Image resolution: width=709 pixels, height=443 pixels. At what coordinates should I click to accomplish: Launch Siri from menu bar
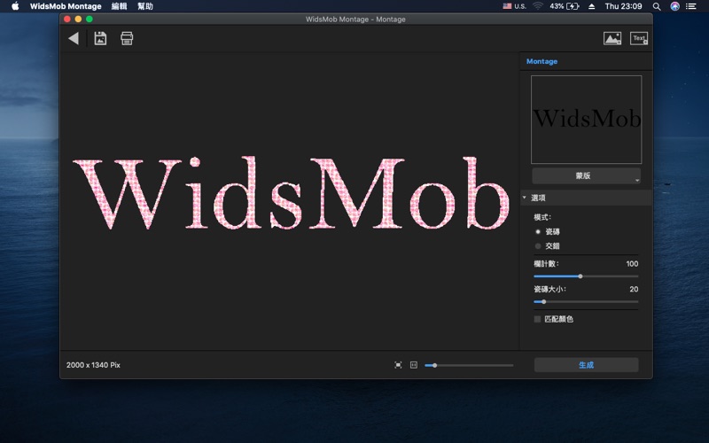[674, 6]
